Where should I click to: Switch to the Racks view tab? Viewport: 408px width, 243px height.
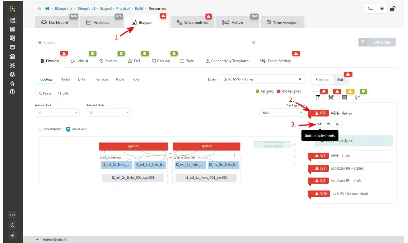point(120,79)
